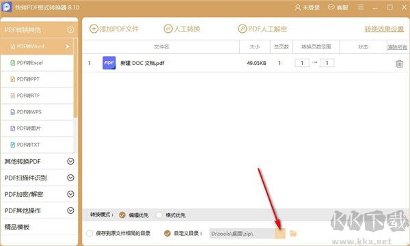
Task: Open the 未登录 user login
Action: tap(307, 8)
